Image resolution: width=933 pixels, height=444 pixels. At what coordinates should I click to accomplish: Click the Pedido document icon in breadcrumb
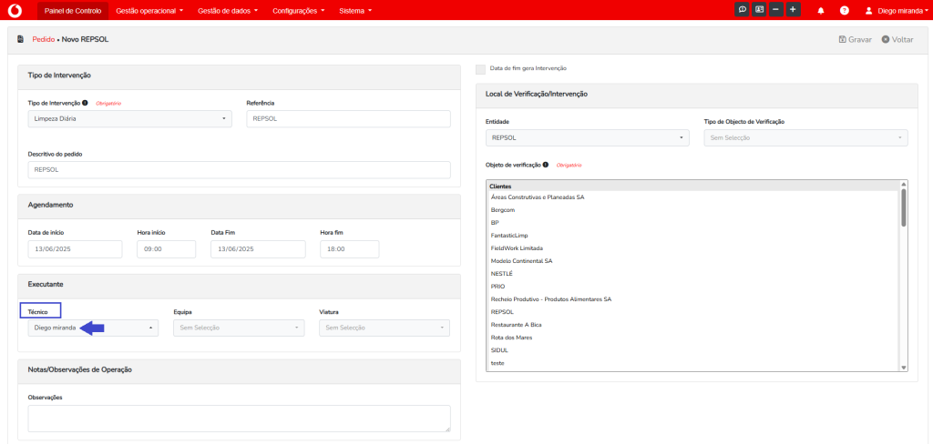click(x=20, y=39)
